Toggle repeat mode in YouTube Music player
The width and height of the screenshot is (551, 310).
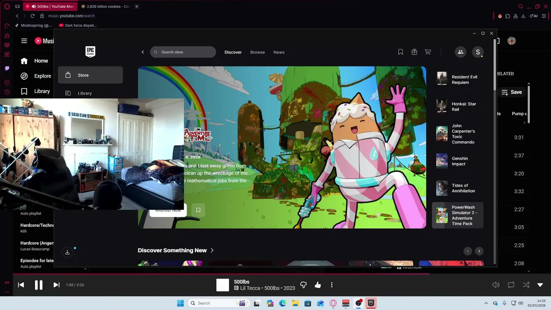pos(511,285)
